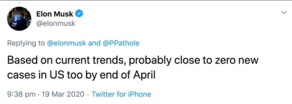The width and height of the screenshot is (292, 104).
Task: Open the tweet options chevron menu
Action: coord(284,13)
